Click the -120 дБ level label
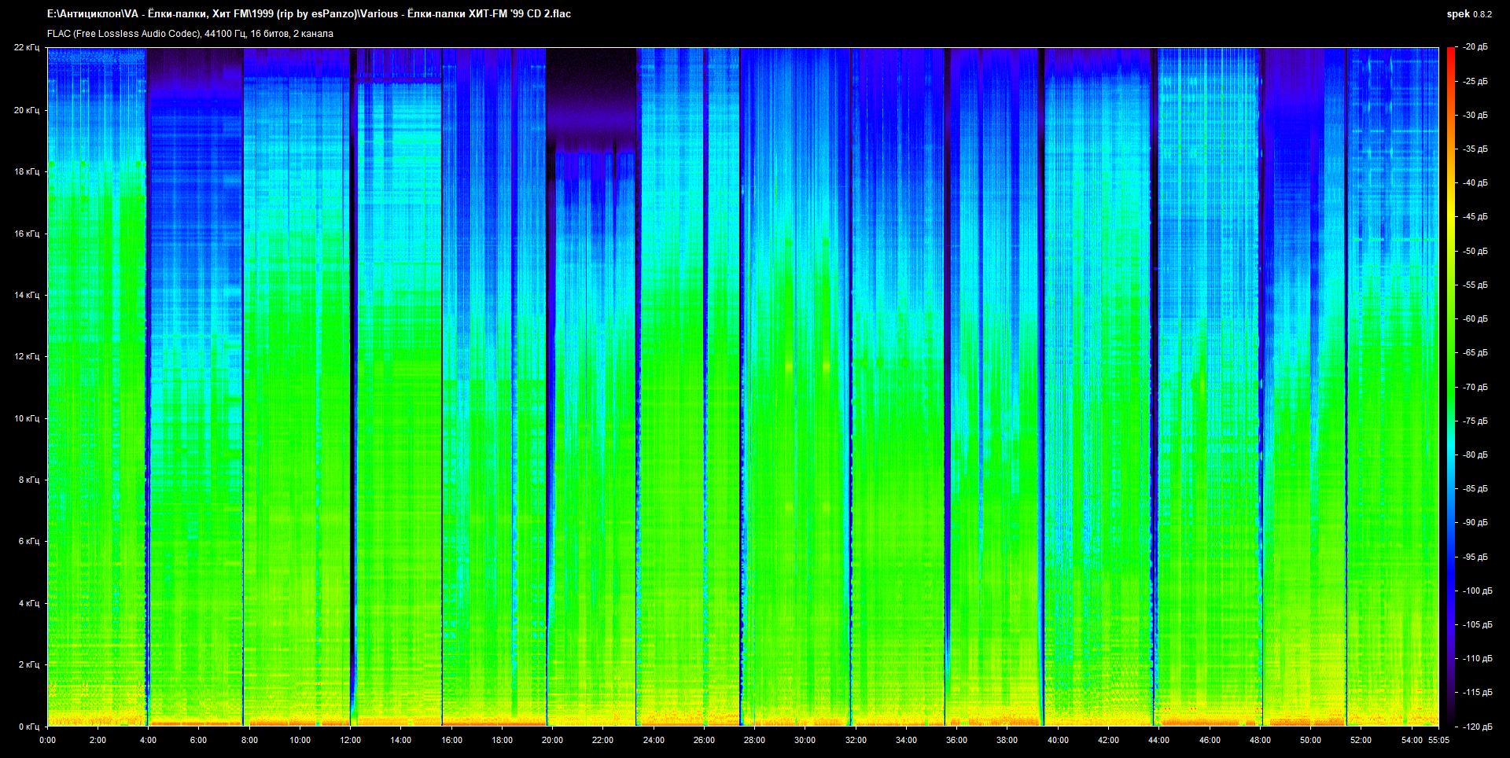 [x=1476, y=727]
